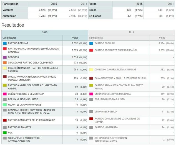Click the dark red Canarias Verde y Roja swatch
Image resolution: width=176 pixels, height=145 pixels.
91,78
